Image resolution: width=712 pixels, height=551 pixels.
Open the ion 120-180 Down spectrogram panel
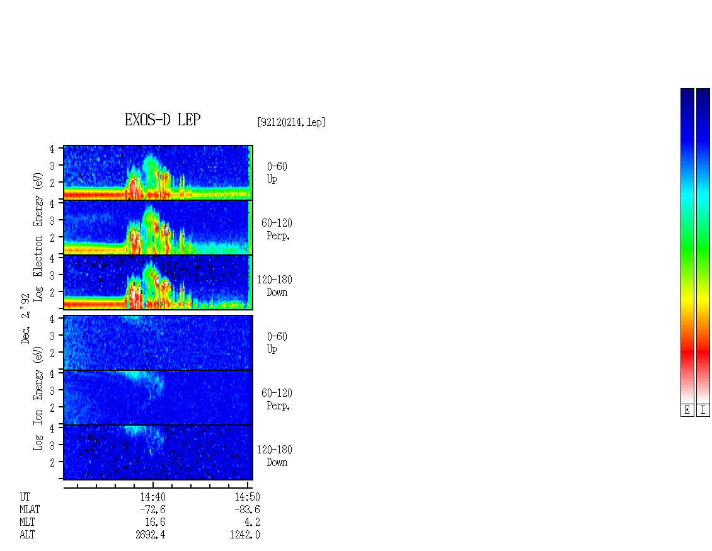pos(158,453)
